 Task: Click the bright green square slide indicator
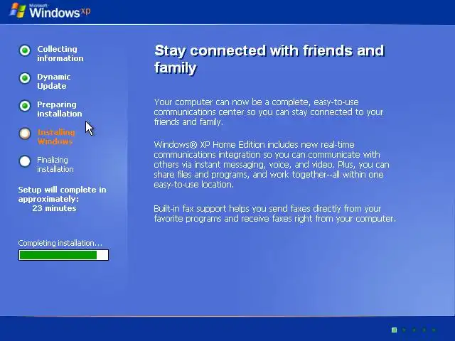(x=394, y=330)
